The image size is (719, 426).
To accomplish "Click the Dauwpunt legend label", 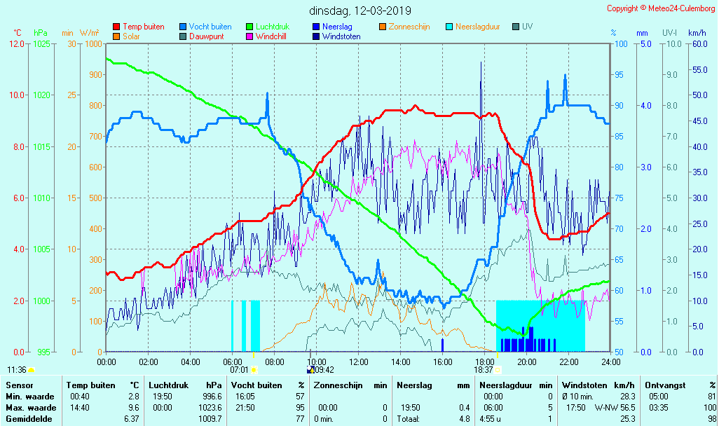I will 207,36.
